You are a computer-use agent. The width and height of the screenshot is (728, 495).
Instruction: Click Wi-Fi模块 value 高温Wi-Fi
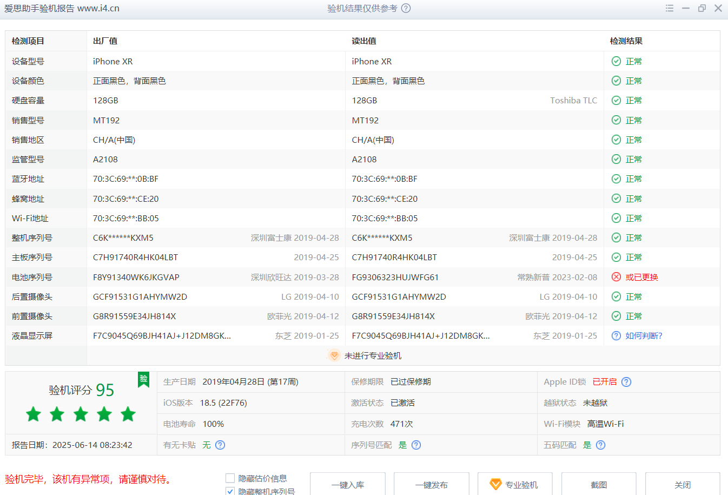click(606, 424)
